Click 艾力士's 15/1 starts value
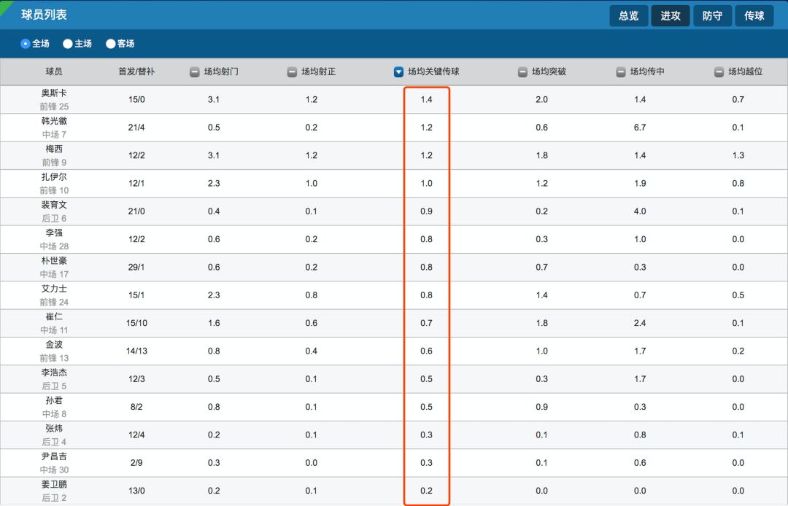 click(136, 295)
